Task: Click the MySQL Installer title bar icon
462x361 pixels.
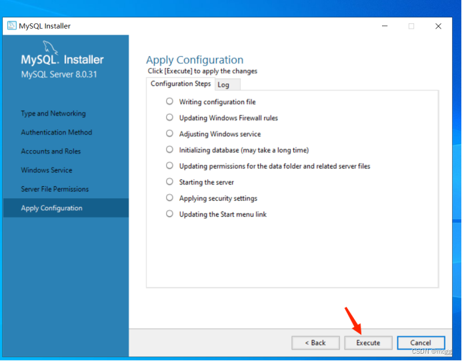Action: coord(12,25)
